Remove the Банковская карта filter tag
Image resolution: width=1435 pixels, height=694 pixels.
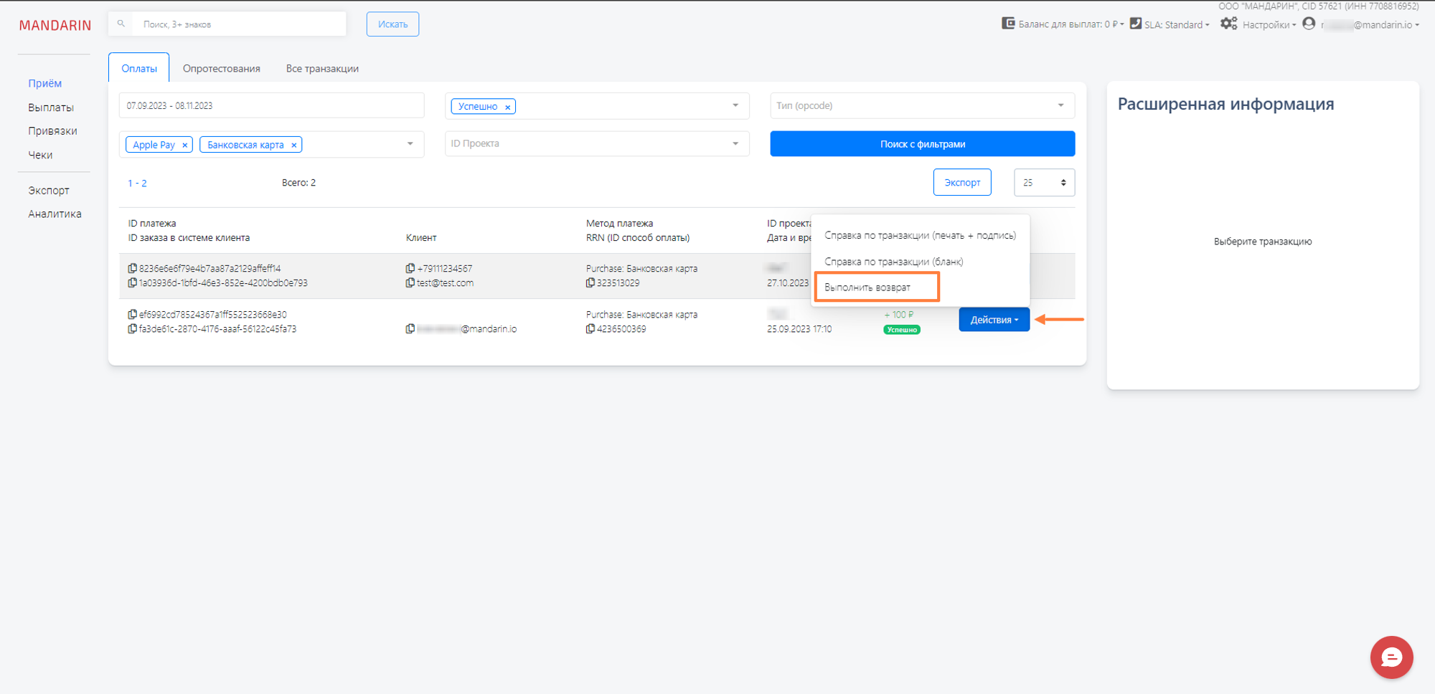coord(294,146)
